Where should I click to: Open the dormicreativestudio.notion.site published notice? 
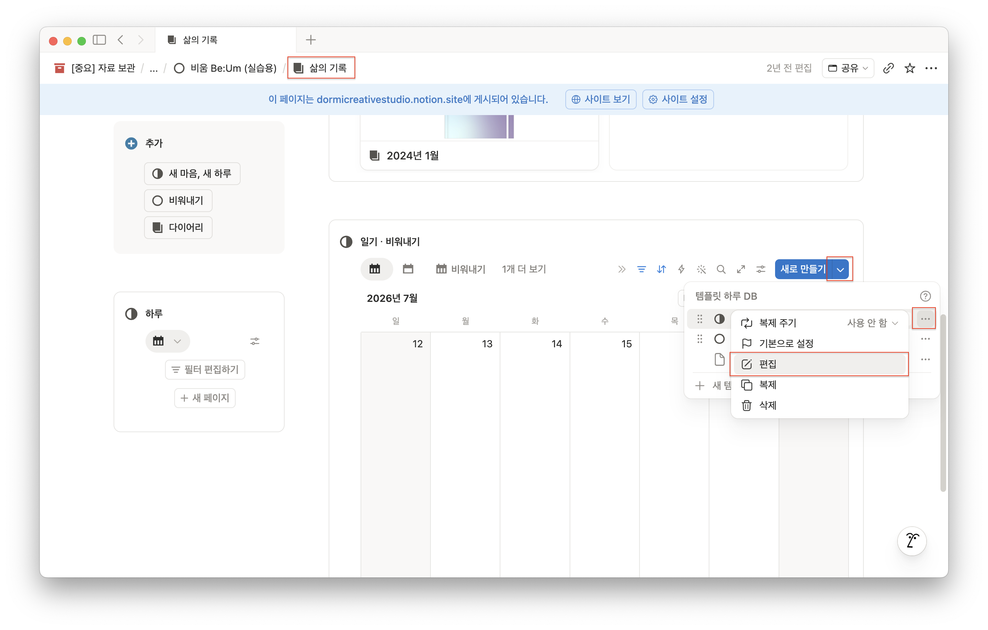tap(408, 99)
